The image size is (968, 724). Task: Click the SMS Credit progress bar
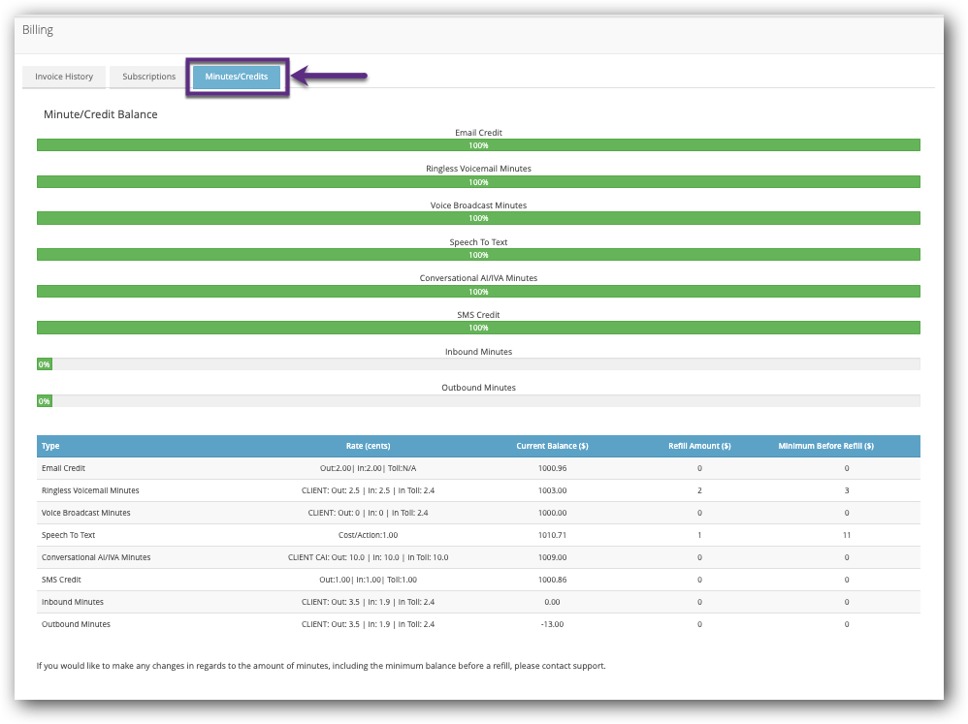[x=478, y=328]
